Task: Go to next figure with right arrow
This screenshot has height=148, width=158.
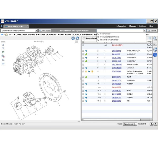Action: pos(77,38)
